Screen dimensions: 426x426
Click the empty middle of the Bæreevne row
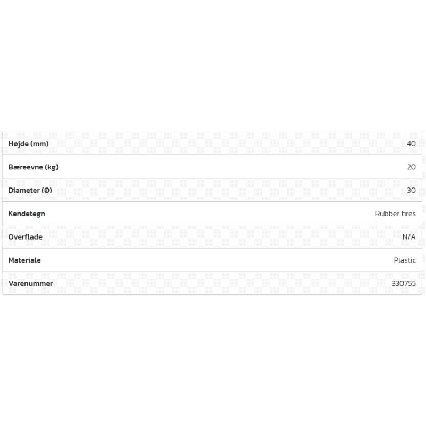click(213, 167)
